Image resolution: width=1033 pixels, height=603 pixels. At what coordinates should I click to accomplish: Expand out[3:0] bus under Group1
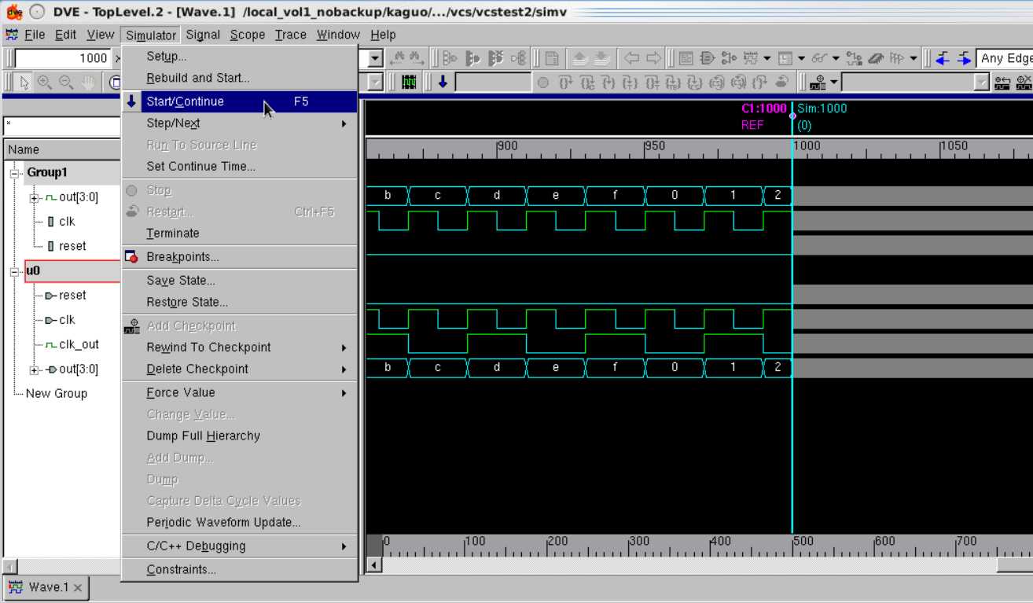34,197
